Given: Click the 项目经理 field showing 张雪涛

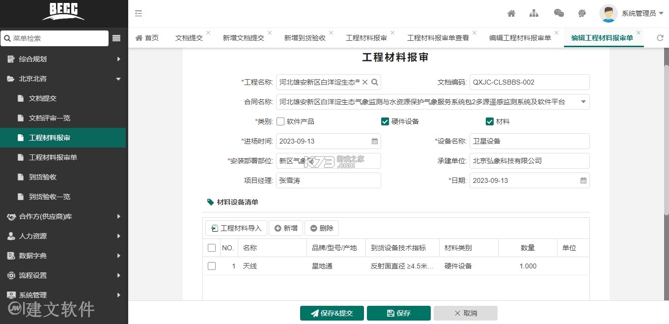Looking at the screenshot, I should click(329, 180).
